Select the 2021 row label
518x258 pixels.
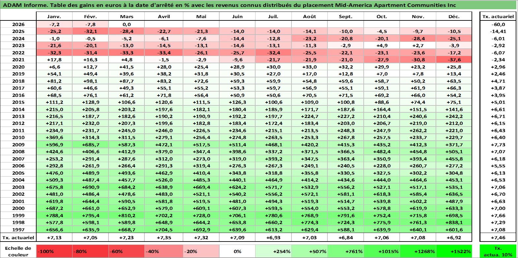pyautogui.click(x=18, y=60)
